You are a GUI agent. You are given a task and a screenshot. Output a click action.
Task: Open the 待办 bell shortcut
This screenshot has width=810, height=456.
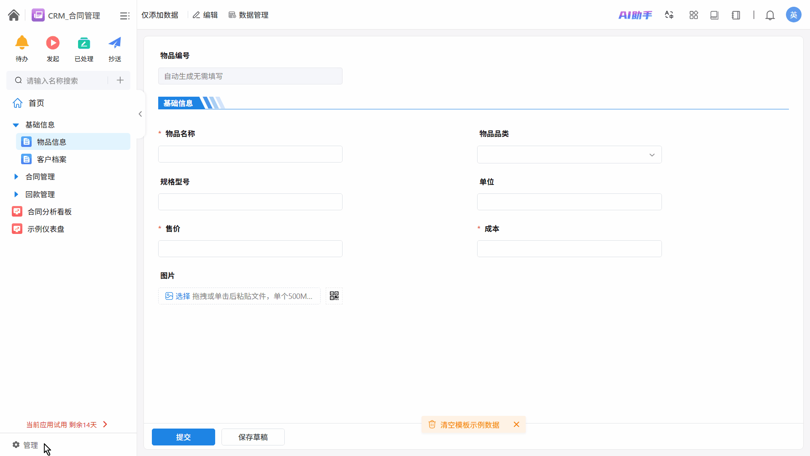pos(22,43)
